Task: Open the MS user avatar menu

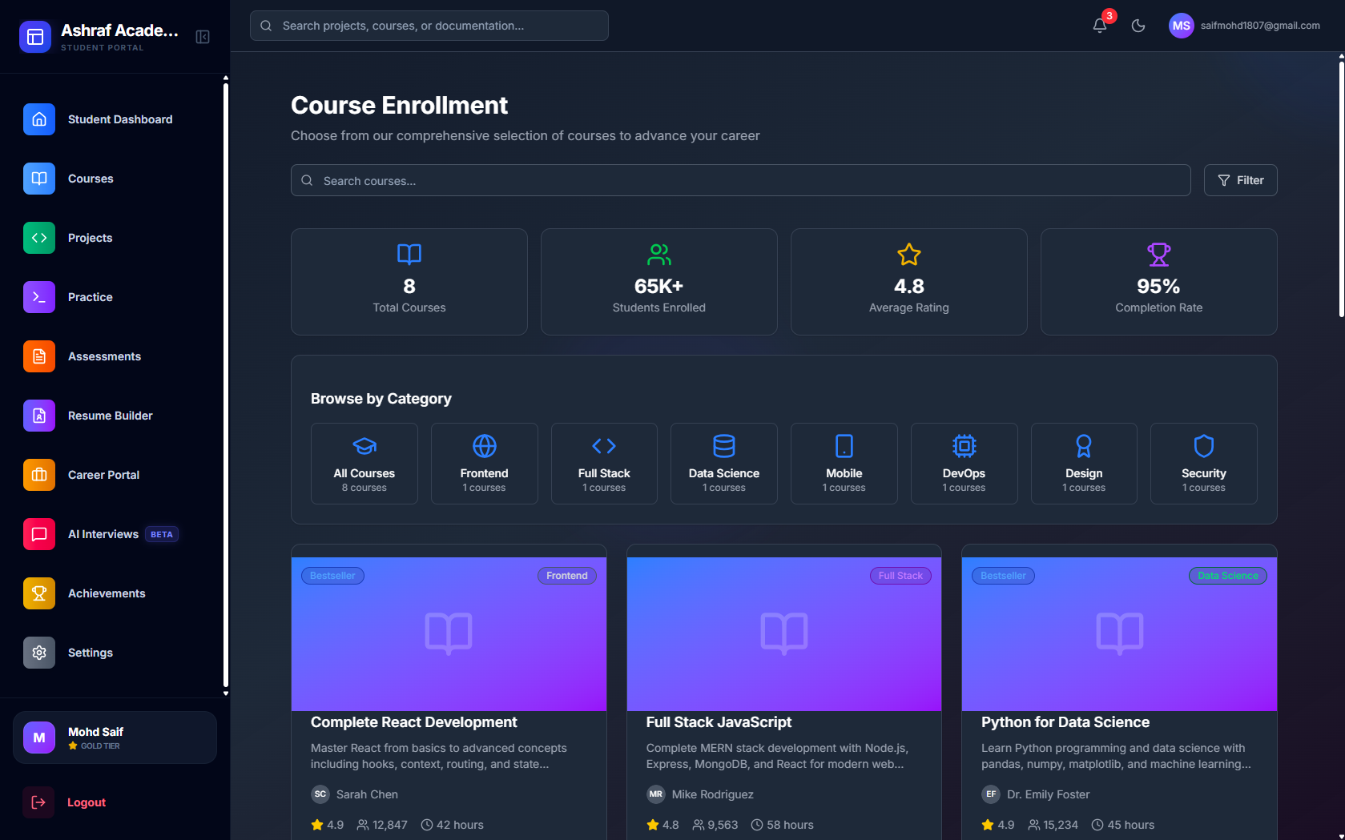Action: click(x=1182, y=26)
